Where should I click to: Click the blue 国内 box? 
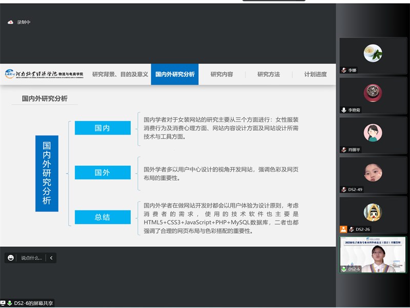(x=102, y=128)
